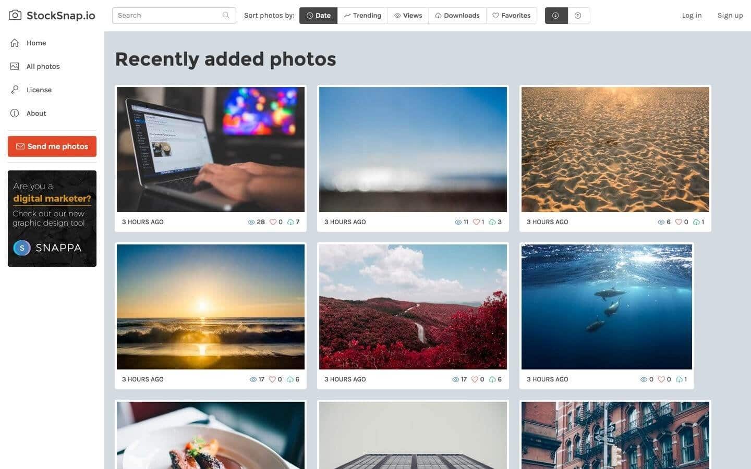Click the Send me photos button
Image resolution: width=751 pixels, height=469 pixels.
coord(52,146)
